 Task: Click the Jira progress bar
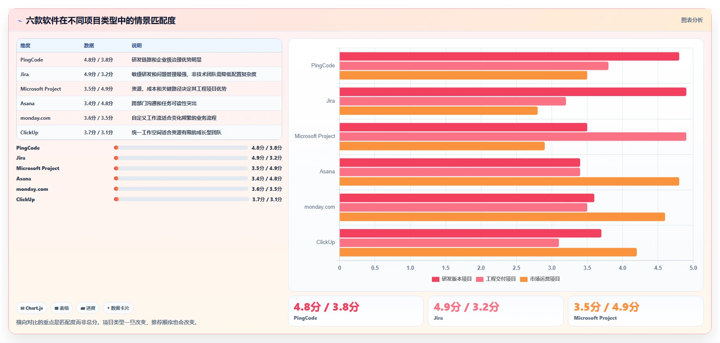[181, 158]
